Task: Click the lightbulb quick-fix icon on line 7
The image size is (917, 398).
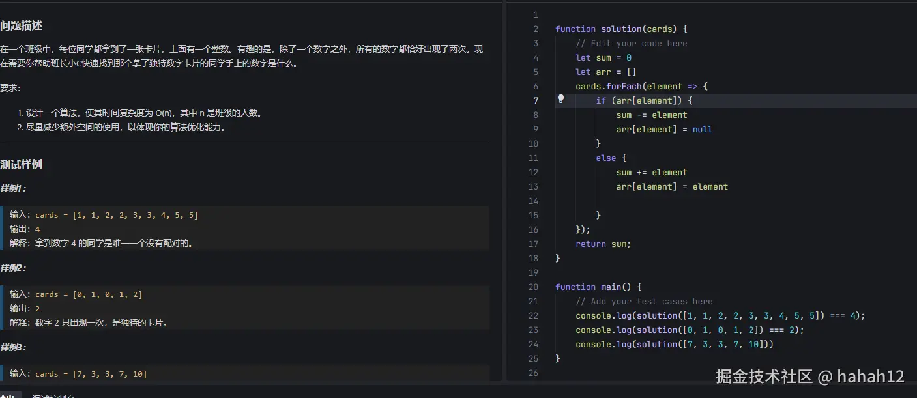Action: pyautogui.click(x=560, y=100)
